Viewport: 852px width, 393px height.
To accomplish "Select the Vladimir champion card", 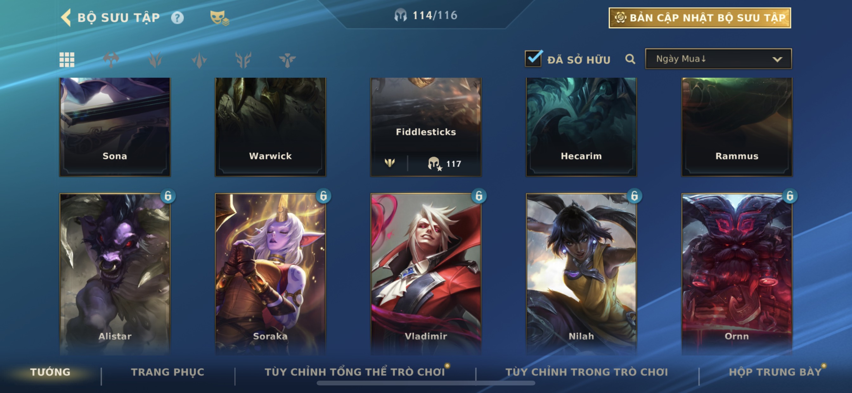I will coord(426,274).
